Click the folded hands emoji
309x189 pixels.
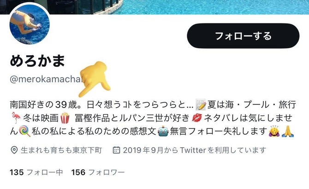pyautogui.click(x=288, y=131)
